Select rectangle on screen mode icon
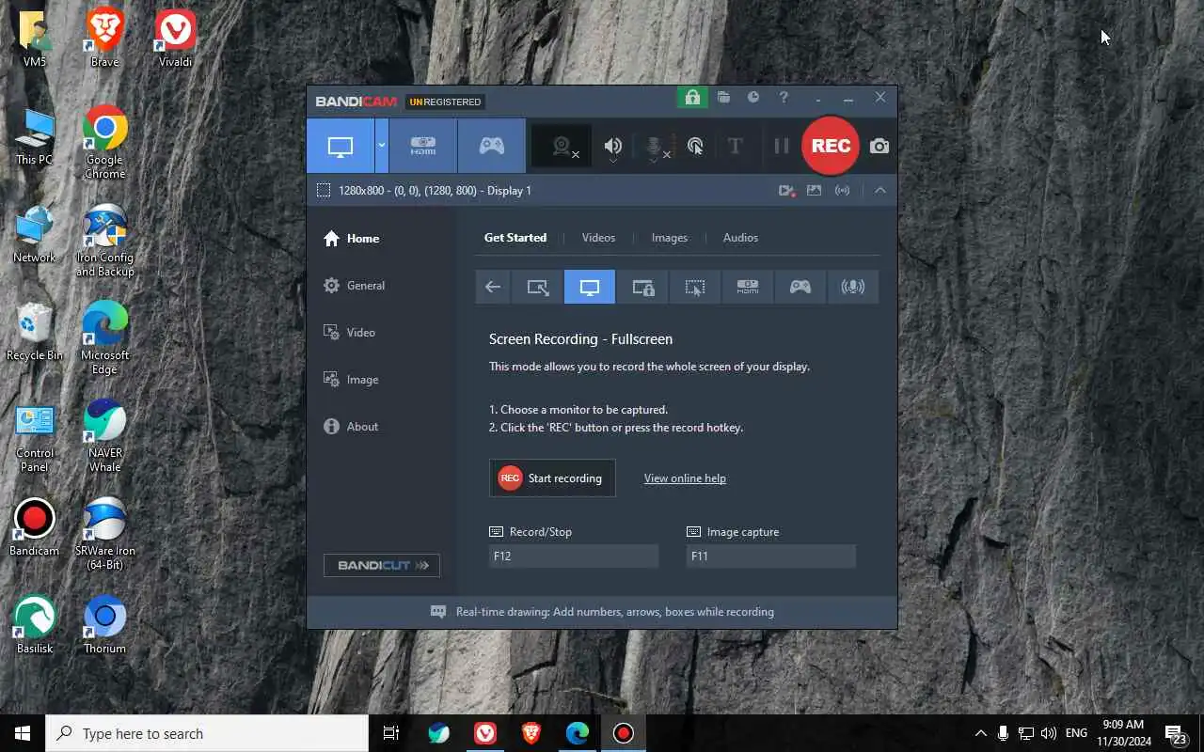 pyautogui.click(x=537, y=287)
